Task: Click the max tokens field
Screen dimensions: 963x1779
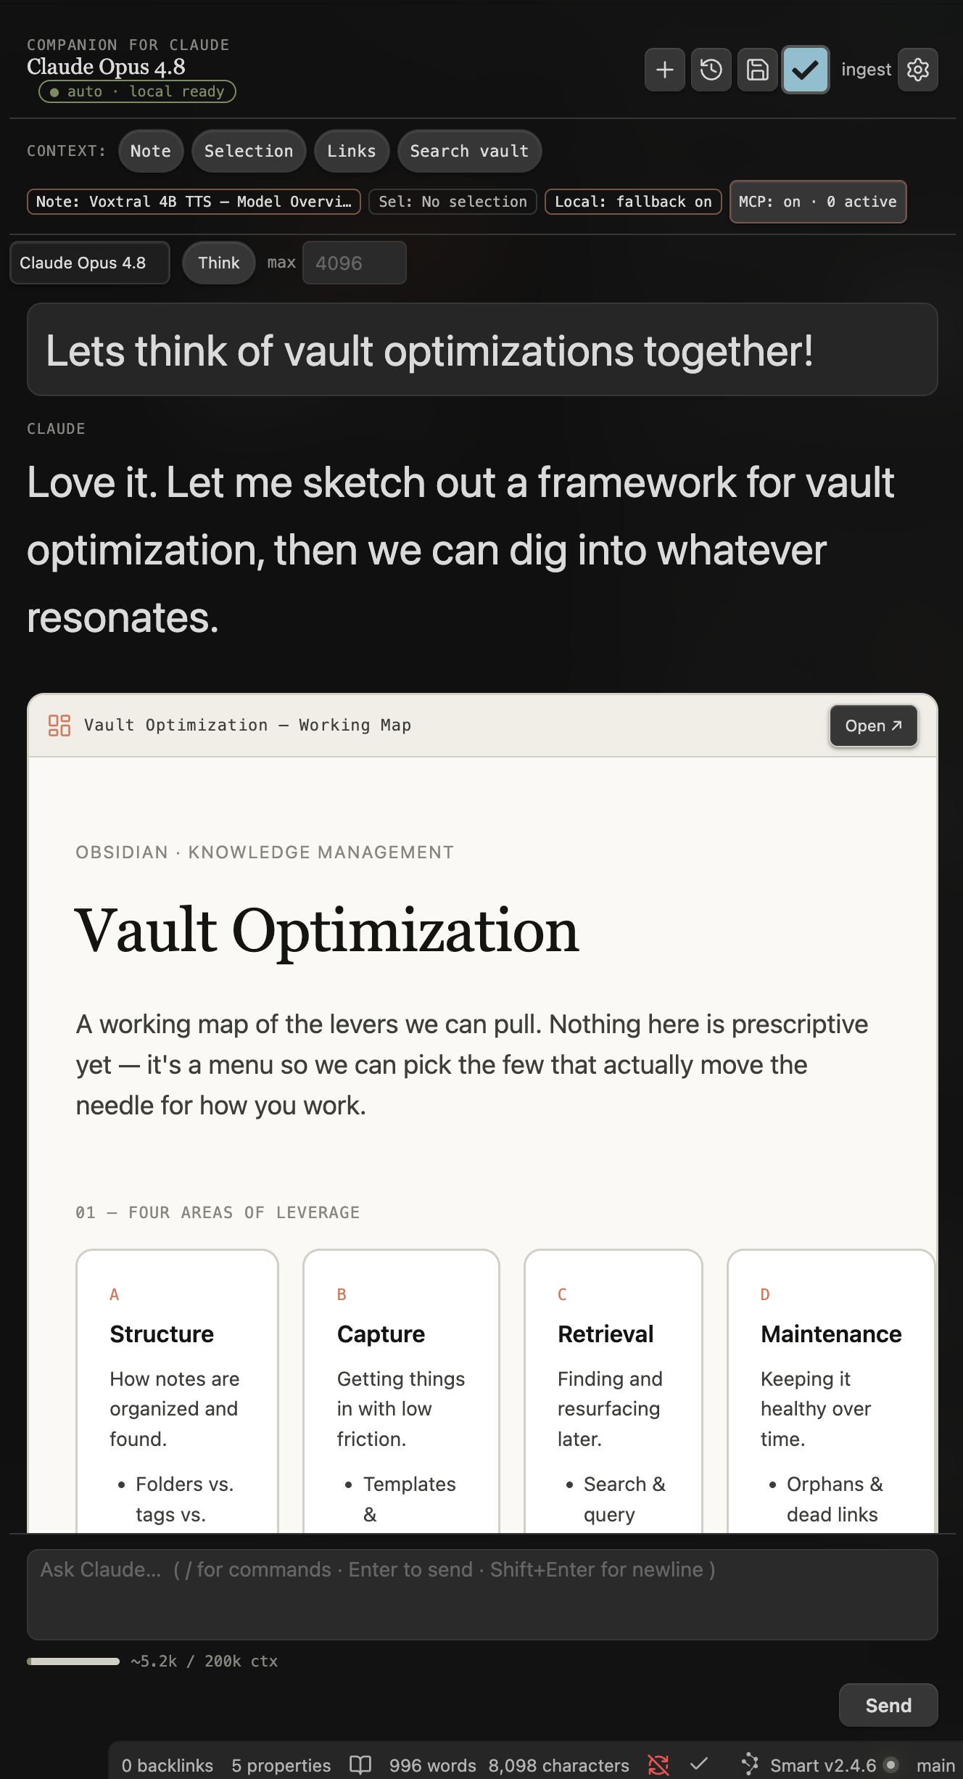Action: (354, 263)
